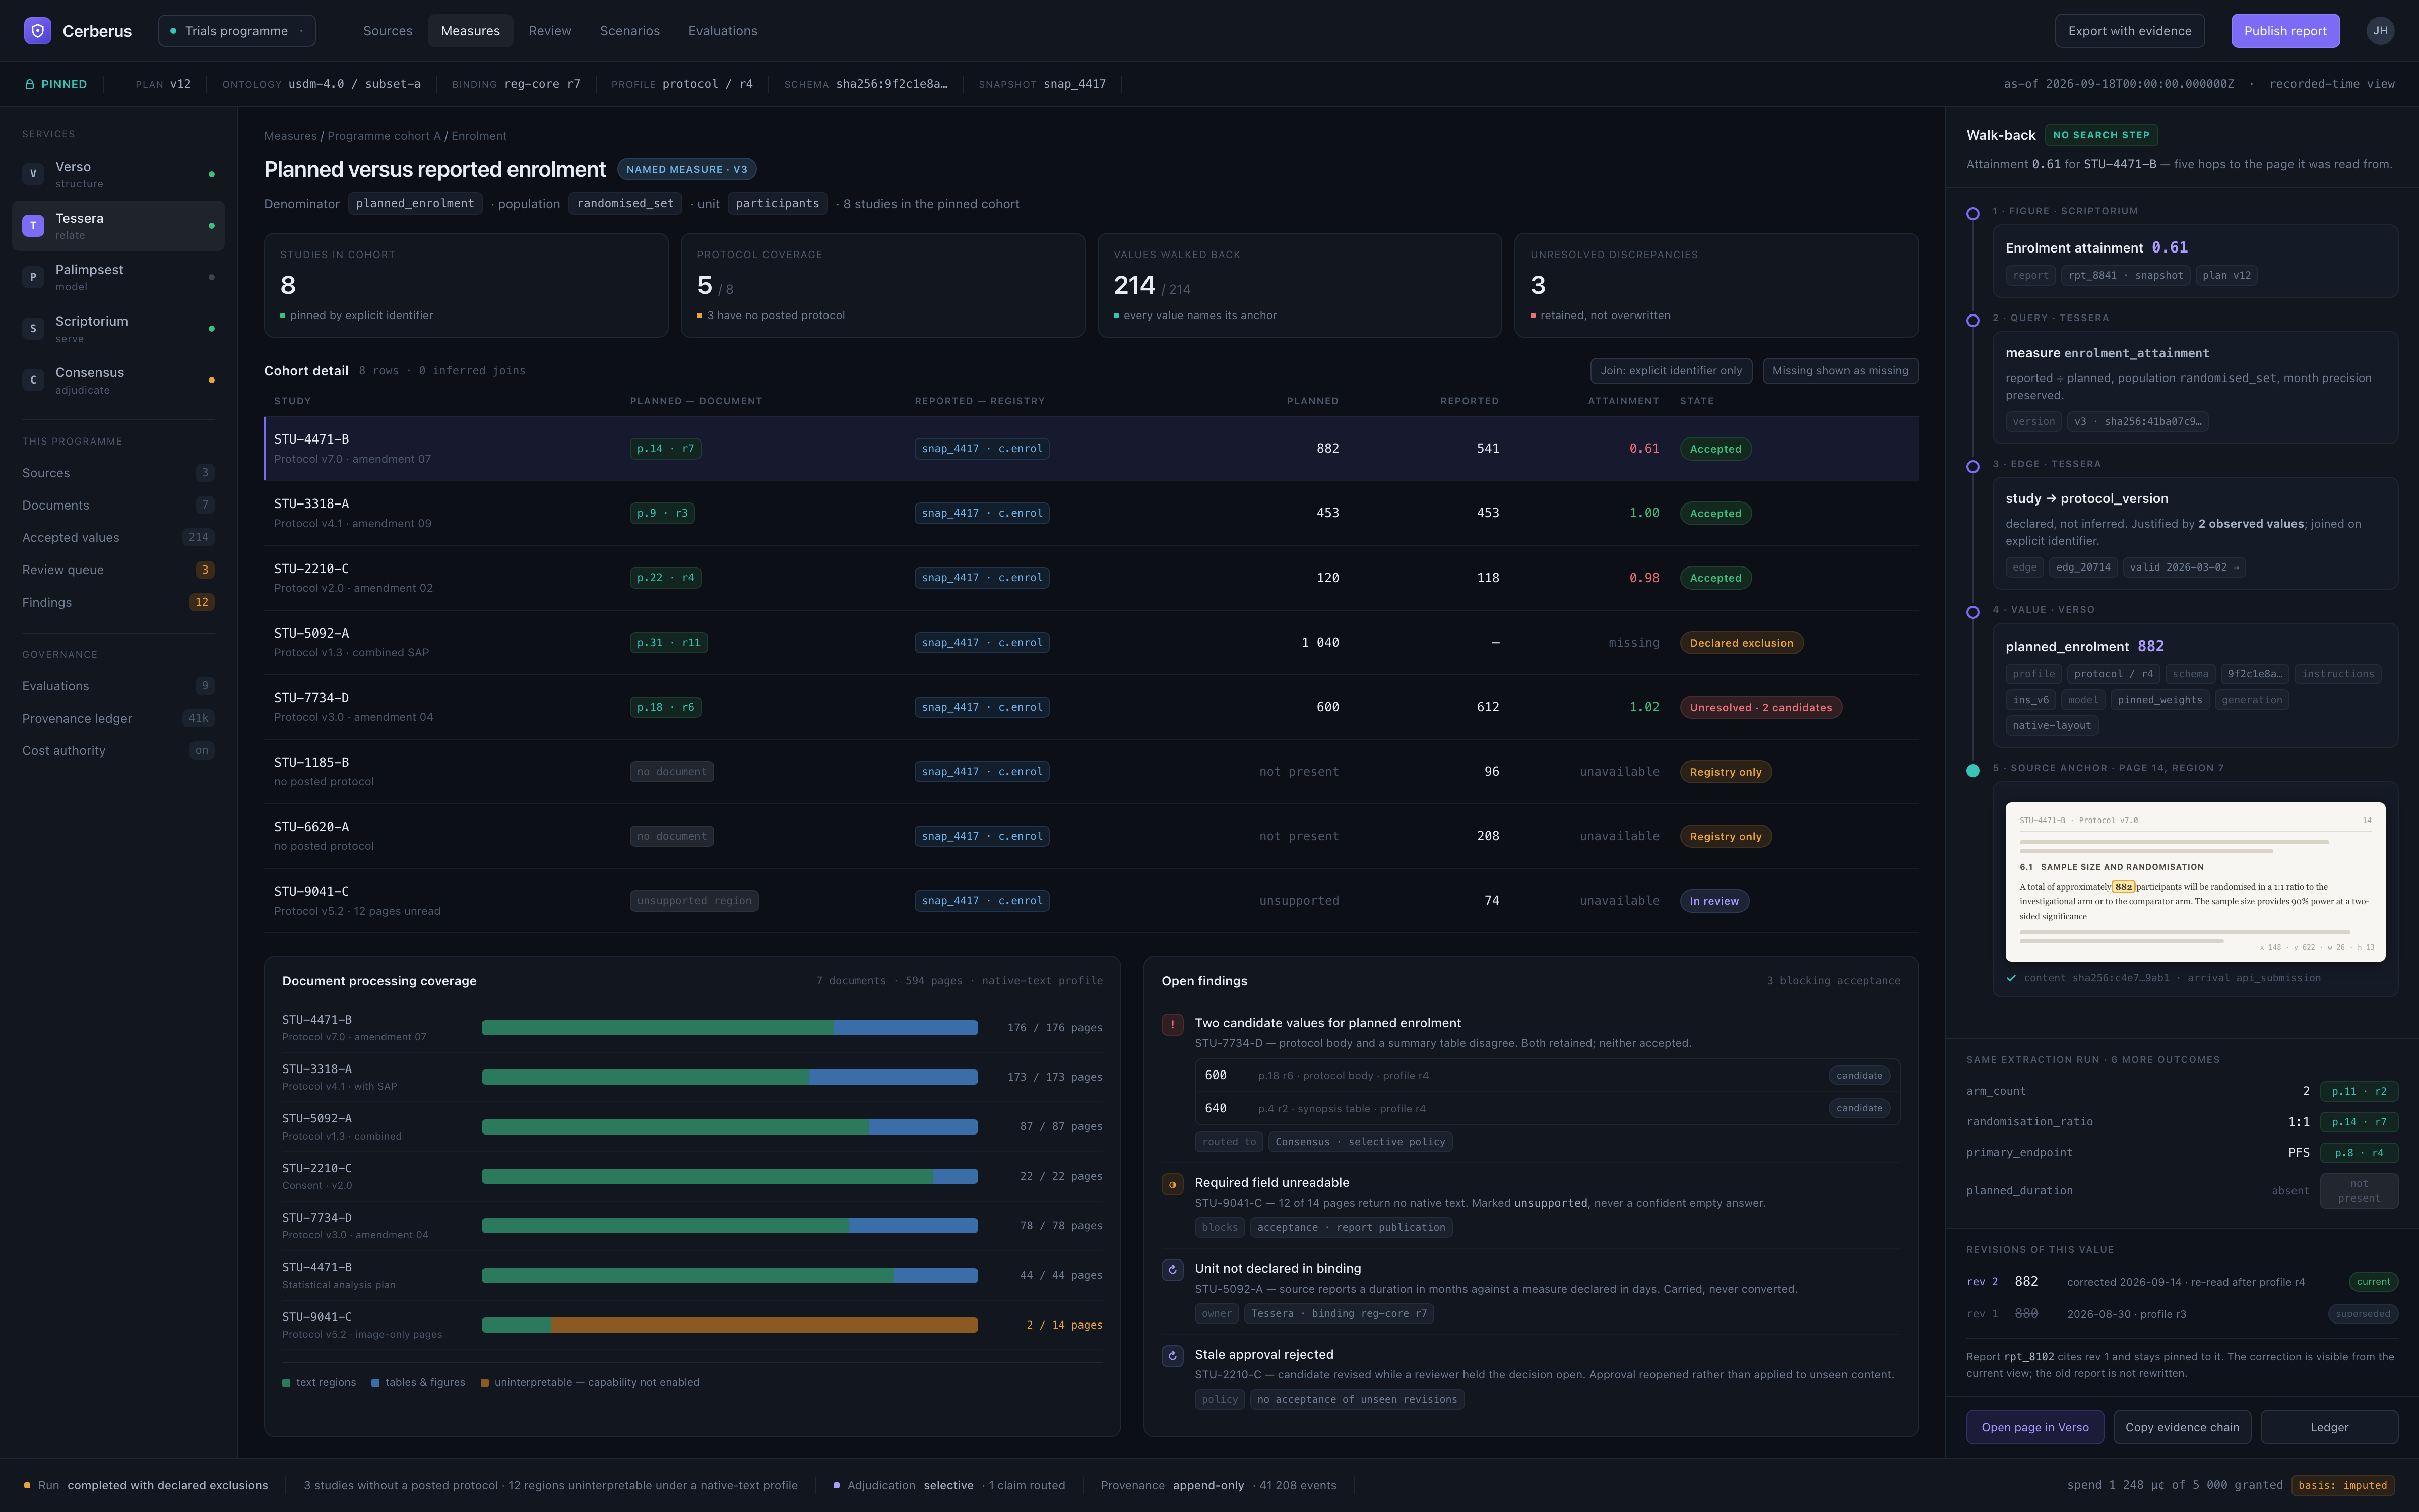Click the STU-9041-C coverage progress bar
Screen dimensions: 2419x1512
coord(730,1325)
